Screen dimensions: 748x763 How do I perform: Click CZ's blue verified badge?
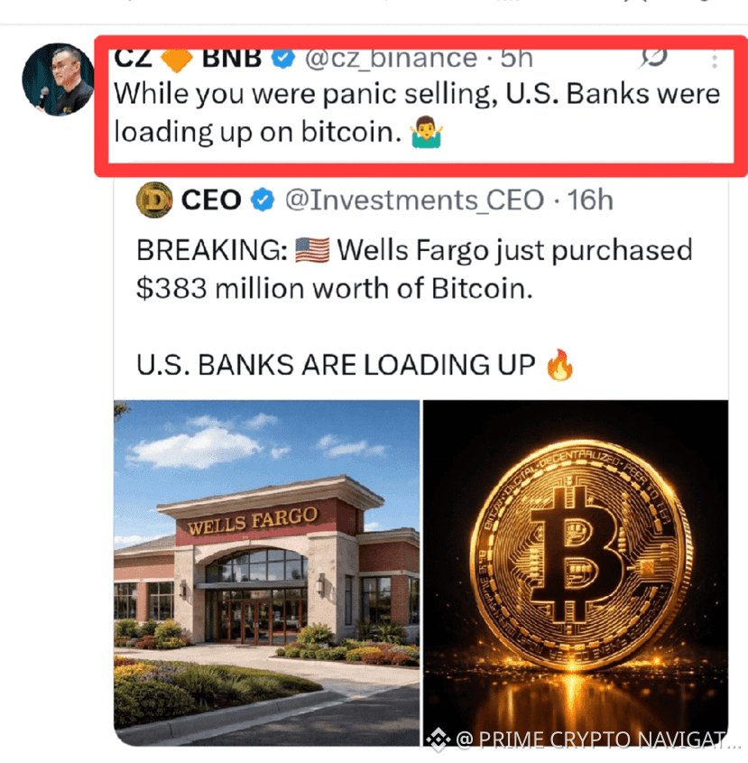click(283, 59)
